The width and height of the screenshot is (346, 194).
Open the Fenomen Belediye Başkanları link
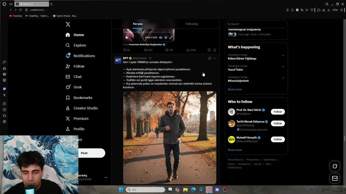click(x=145, y=44)
